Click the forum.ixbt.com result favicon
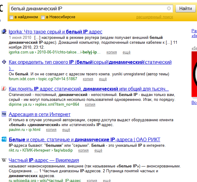The image size is (197, 182). [4, 62]
